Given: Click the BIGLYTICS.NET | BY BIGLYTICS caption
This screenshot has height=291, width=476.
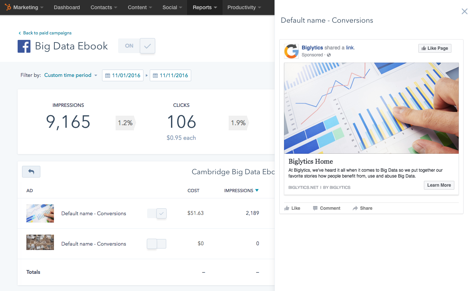Looking at the screenshot, I should pos(319,187).
